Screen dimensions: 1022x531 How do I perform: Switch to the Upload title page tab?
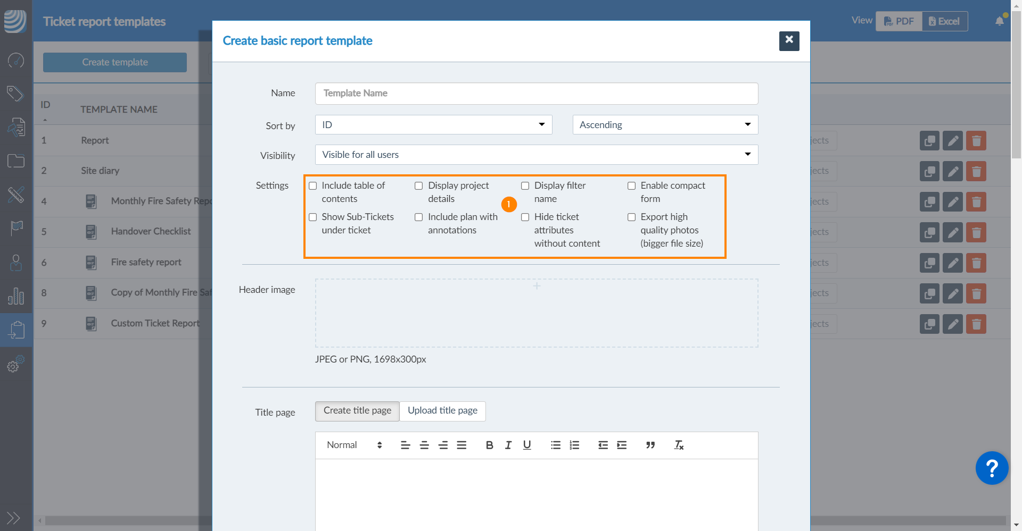coord(442,410)
